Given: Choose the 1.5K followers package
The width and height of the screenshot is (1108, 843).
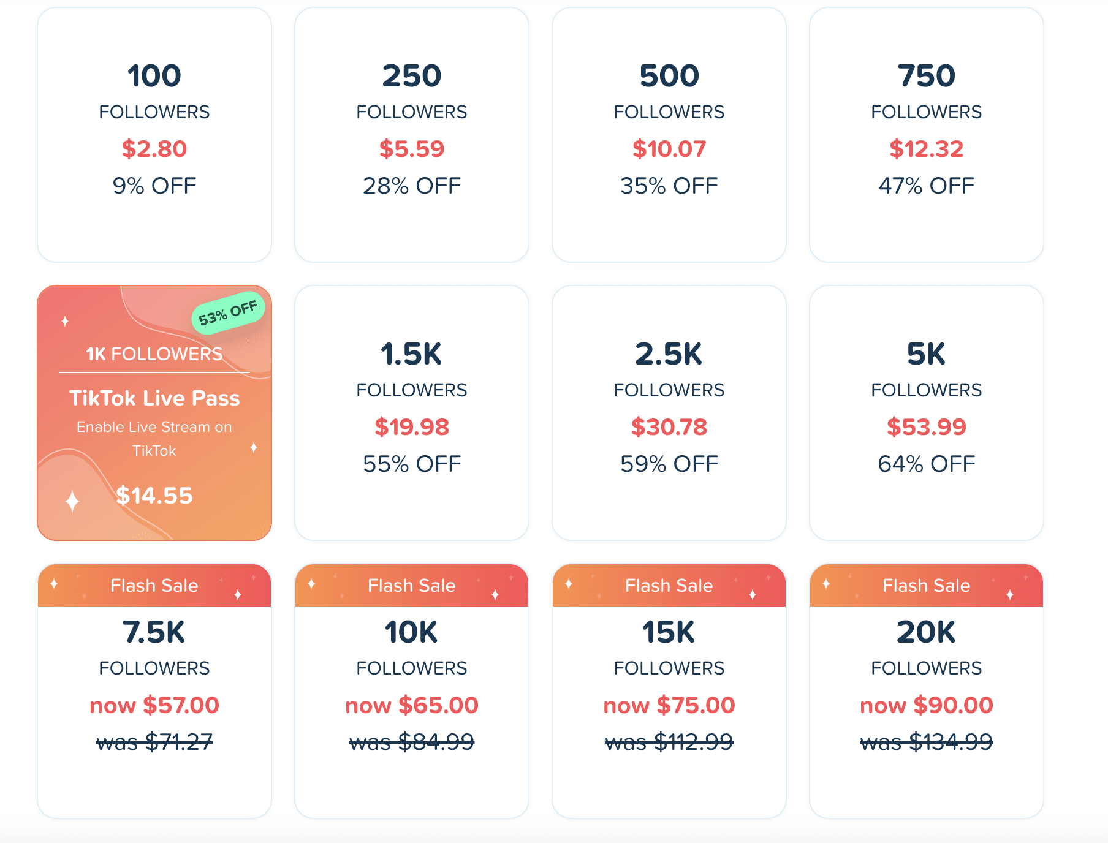Looking at the screenshot, I should point(412,413).
